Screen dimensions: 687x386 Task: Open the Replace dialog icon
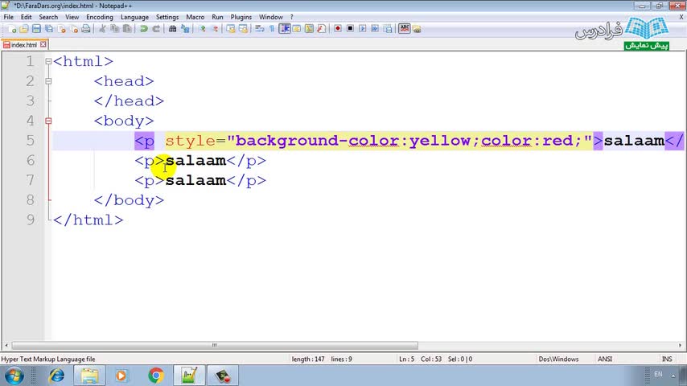point(185,29)
